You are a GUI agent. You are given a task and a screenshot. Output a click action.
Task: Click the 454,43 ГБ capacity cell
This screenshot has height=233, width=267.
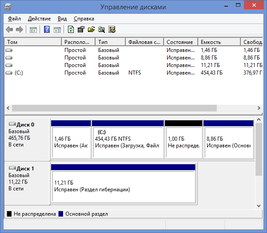pos(211,73)
